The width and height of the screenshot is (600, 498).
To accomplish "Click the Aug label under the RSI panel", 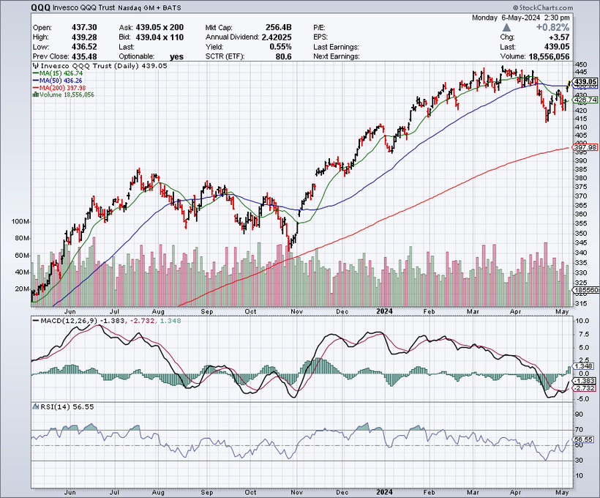I will pyautogui.click(x=157, y=492).
